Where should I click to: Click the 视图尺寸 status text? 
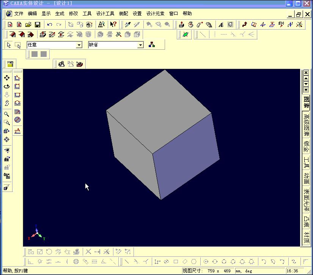click(x=192, y=271)
